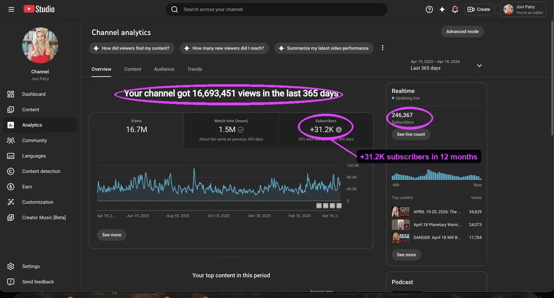This screenshot has height=298, width=554.
Task: Expand the Last 365 days date dropdown
Action: [446, 65]
